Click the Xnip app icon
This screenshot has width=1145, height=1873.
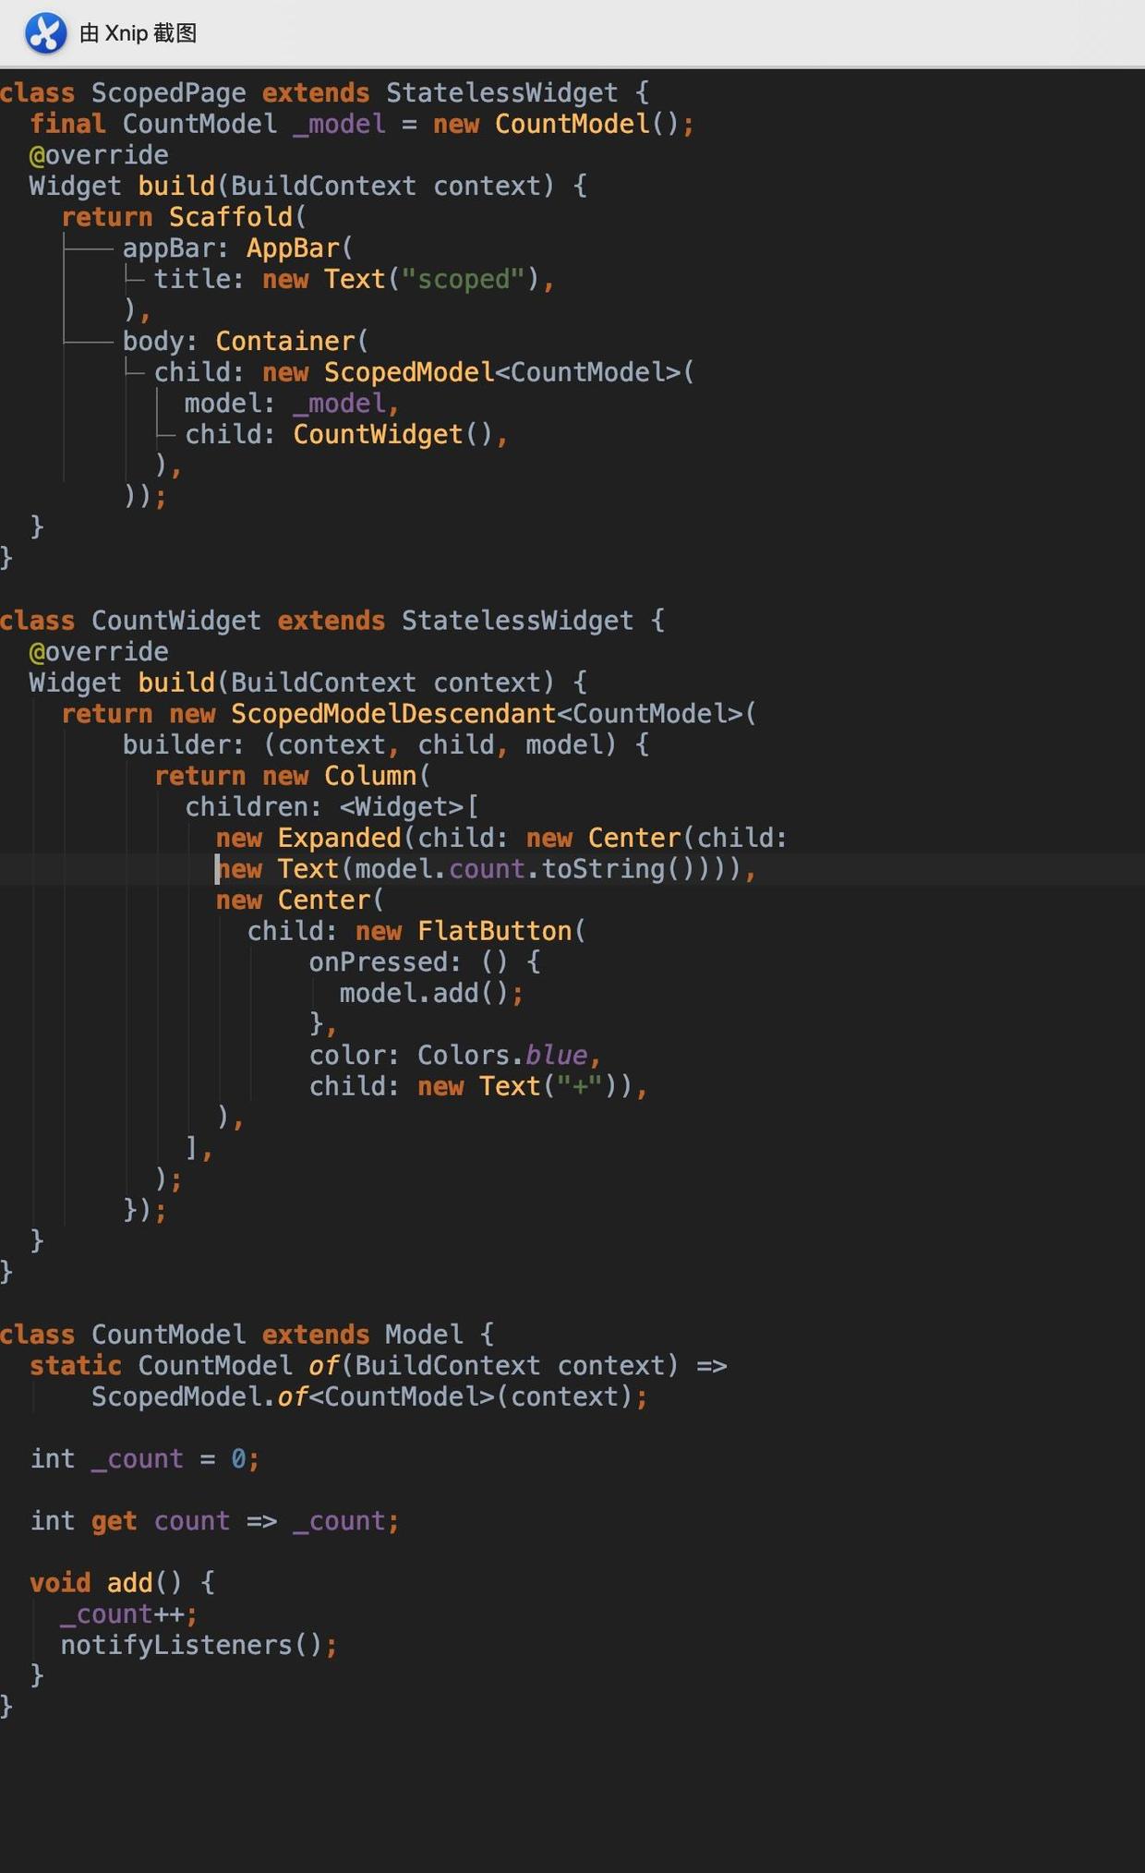point(45,33)
